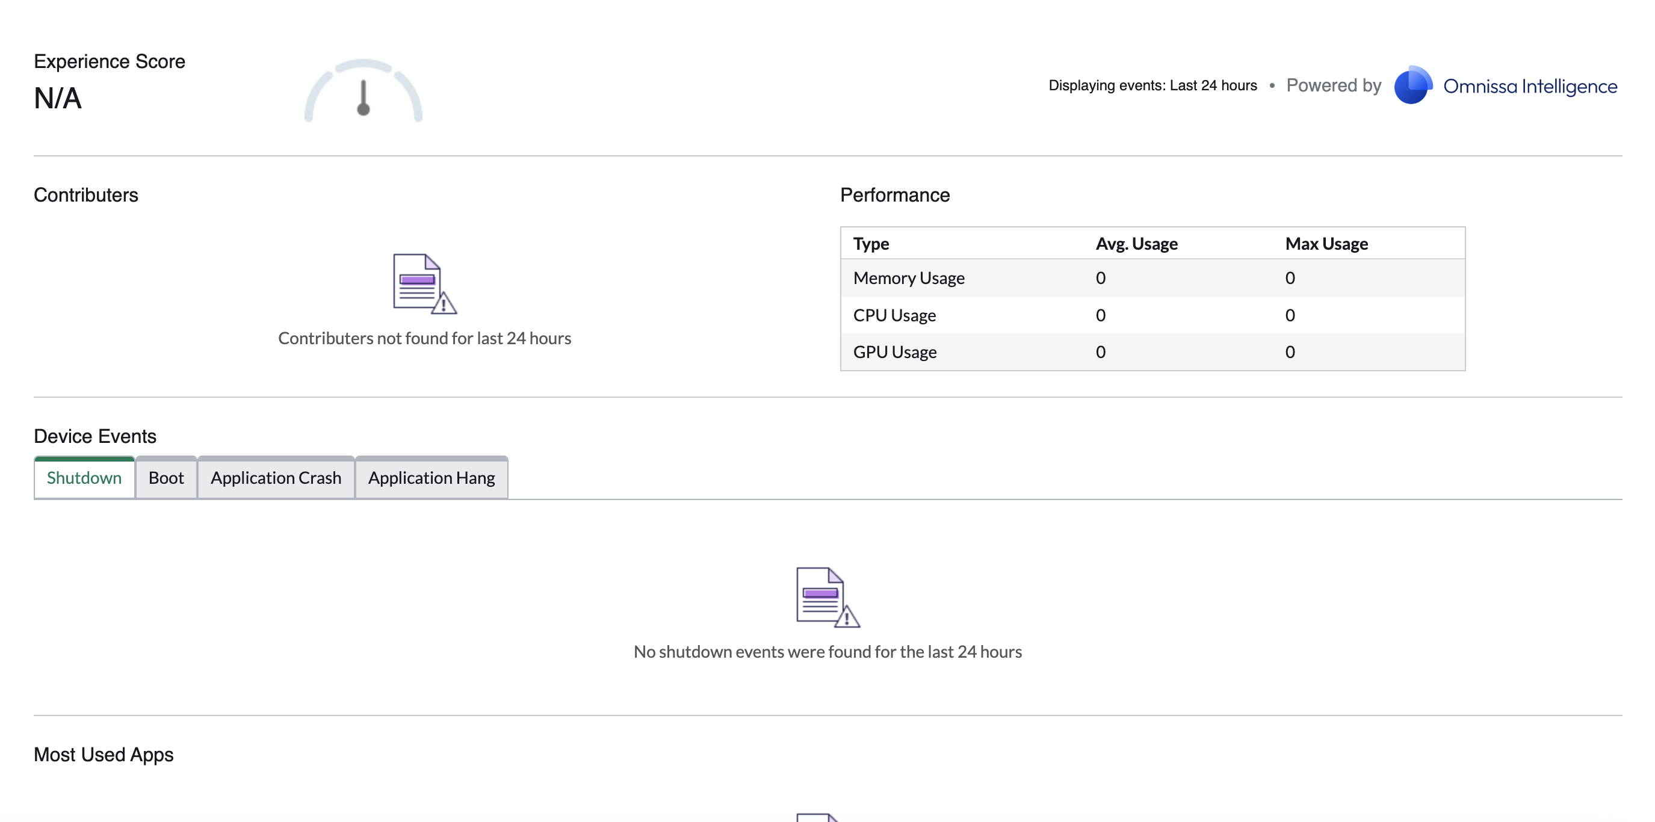This screenshot has width=1655, height=822.
Task: Select the Memory Usage table row
Action: pyautogui.click(x=909, y=278)
